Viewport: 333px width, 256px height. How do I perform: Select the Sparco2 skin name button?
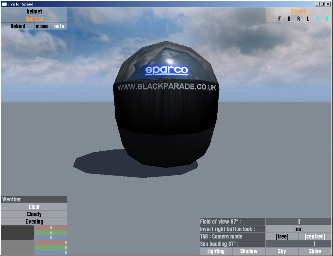coord(34,19)
